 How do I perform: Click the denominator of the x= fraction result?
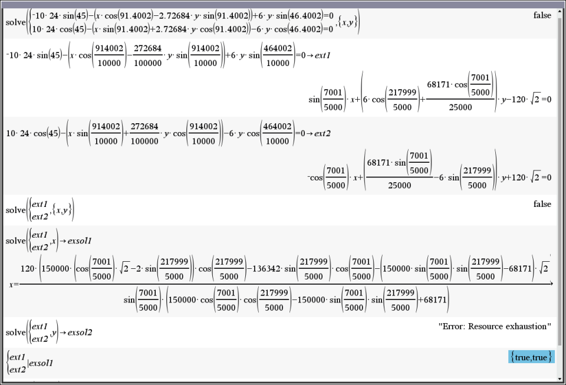[x=286, y=300]
